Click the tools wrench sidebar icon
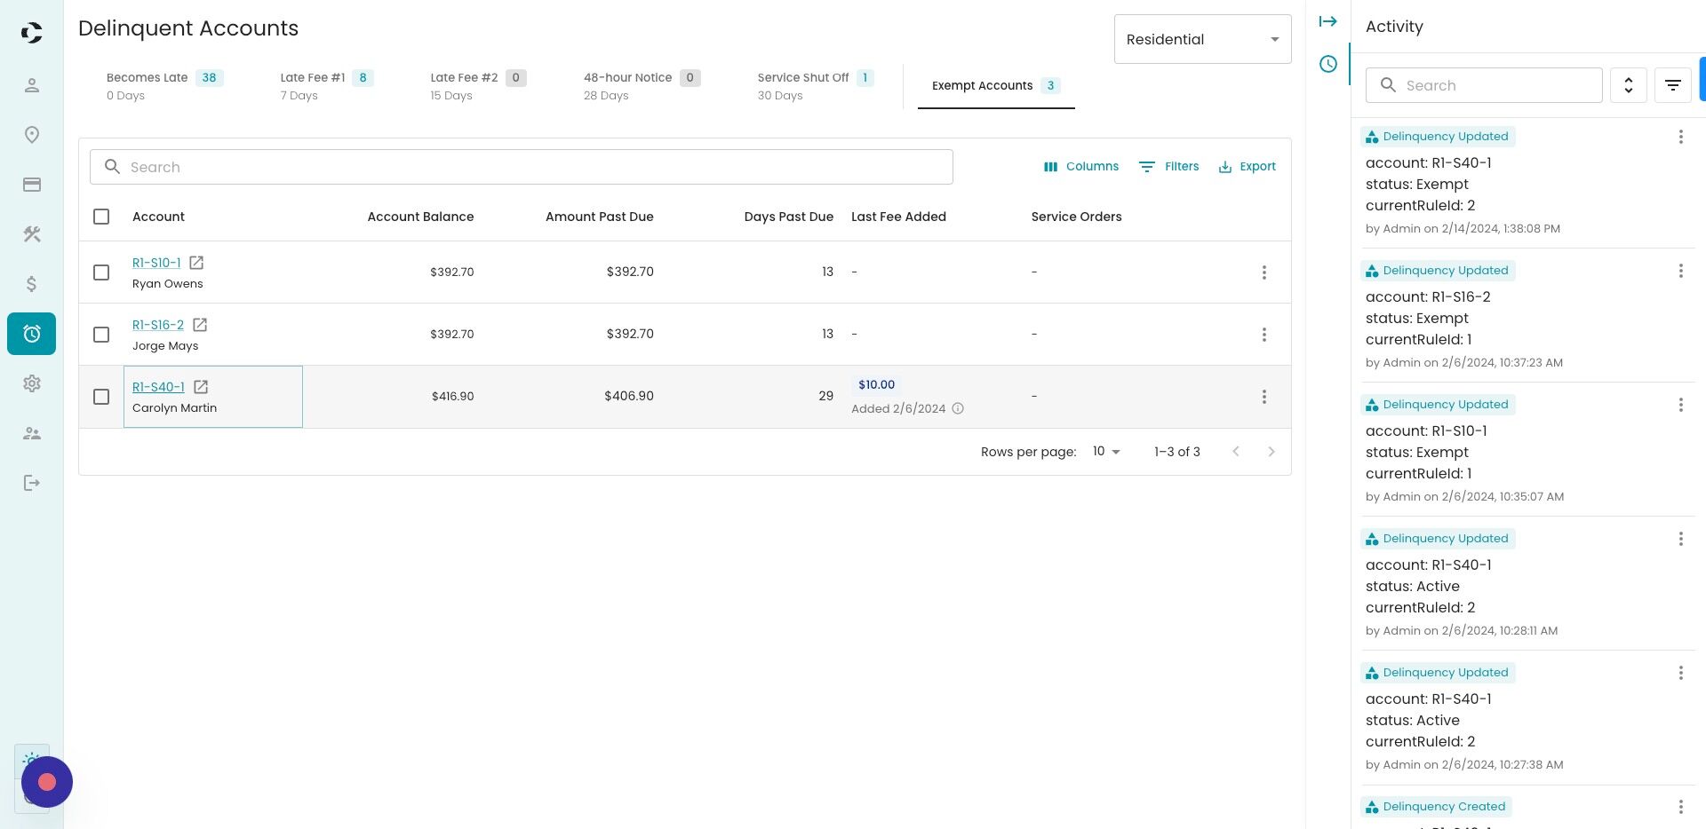This screenshot has width=1706, height=829. click(32, 234)
